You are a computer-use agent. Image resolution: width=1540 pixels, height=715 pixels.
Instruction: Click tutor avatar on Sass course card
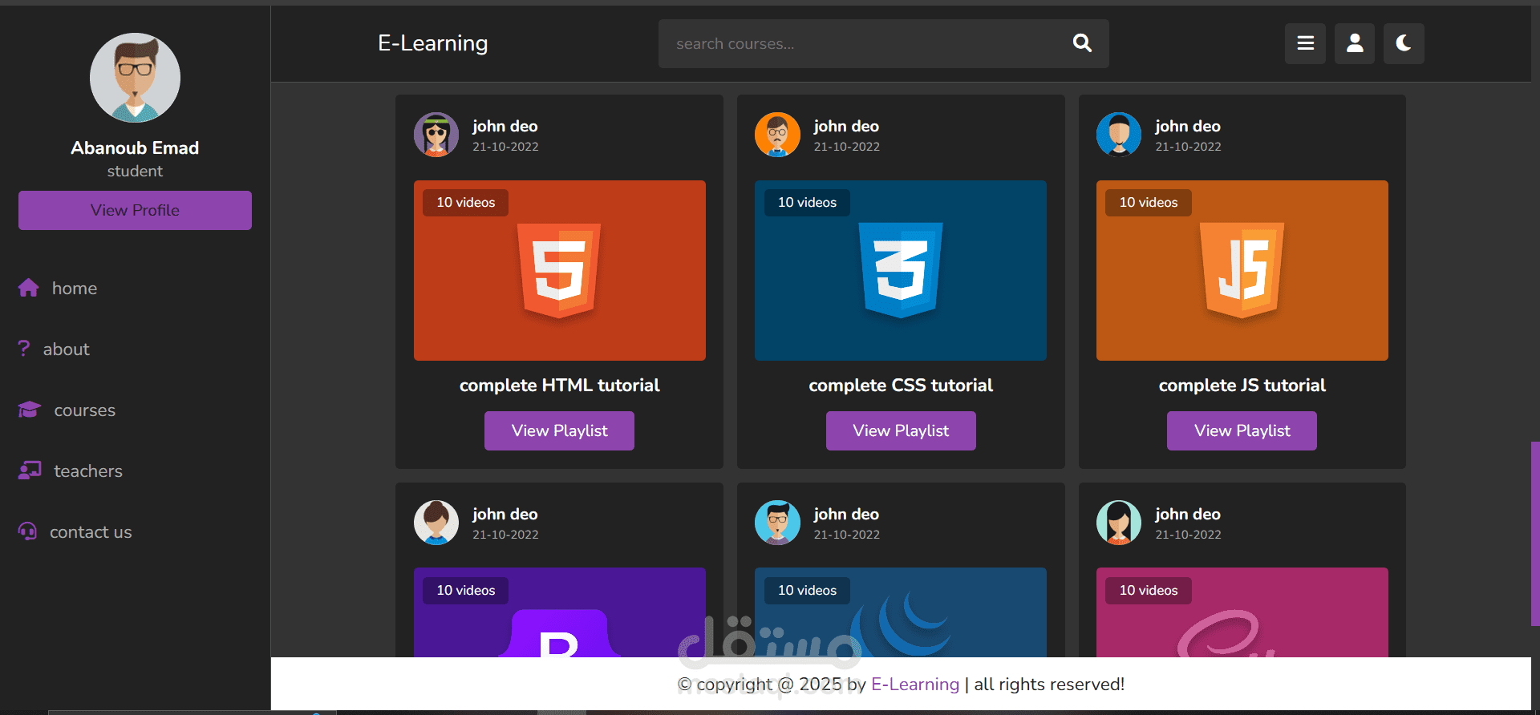[x=1119, y=523]
